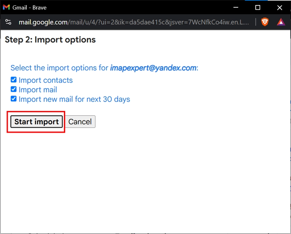Click the Brave Rewards triangle icon
This screenshot has width=291, height=234.
(x=281, y=22)
